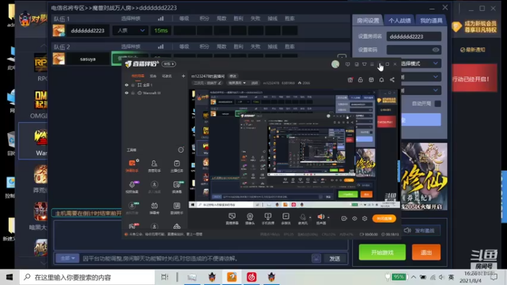Open the stream category dropdown beside 选择
Viewport: 507px width, 285px height.
click(x=237, y=83)
